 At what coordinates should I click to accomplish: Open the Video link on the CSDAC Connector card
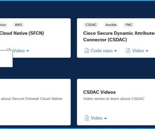[138, 51]
